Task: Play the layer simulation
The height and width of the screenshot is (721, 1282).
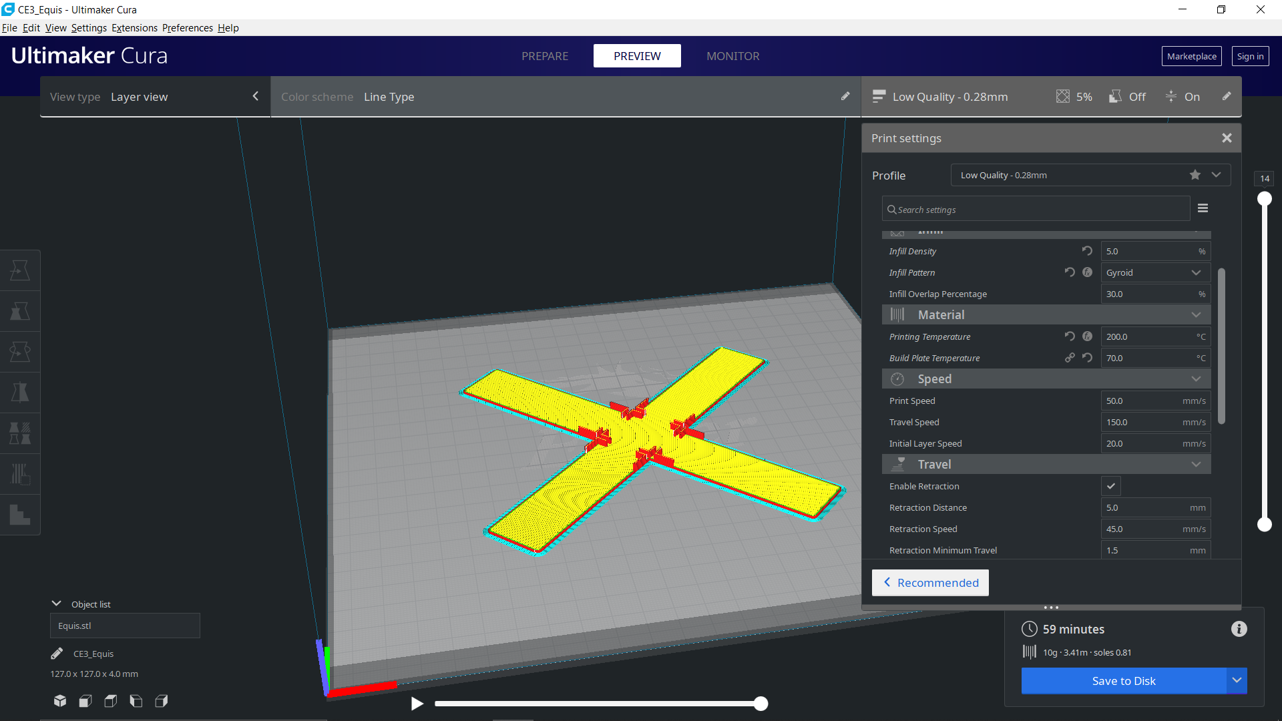Action: pos(417,704)
